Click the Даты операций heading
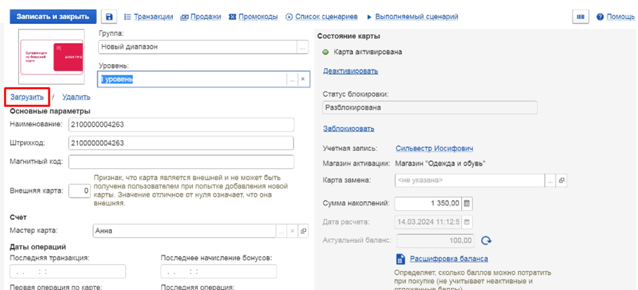Viewport: 638px width, 290px height. coord(38,247)
